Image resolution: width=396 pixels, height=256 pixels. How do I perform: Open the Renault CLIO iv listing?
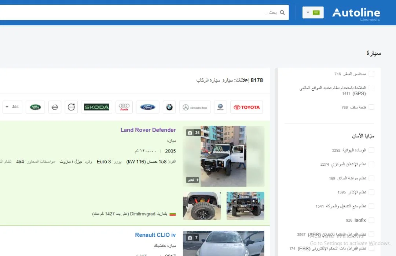[155, 235]
